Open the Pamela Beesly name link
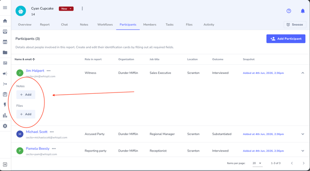 (37, 148)
